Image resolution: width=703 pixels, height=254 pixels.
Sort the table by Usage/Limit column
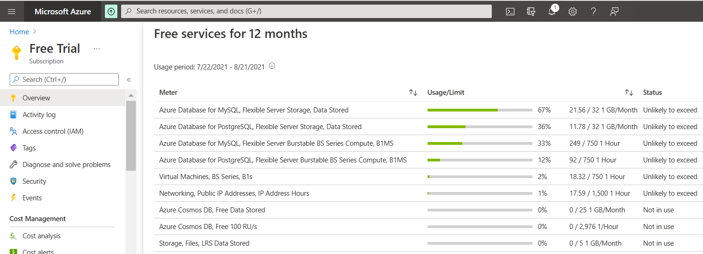(x=629, y=93)
